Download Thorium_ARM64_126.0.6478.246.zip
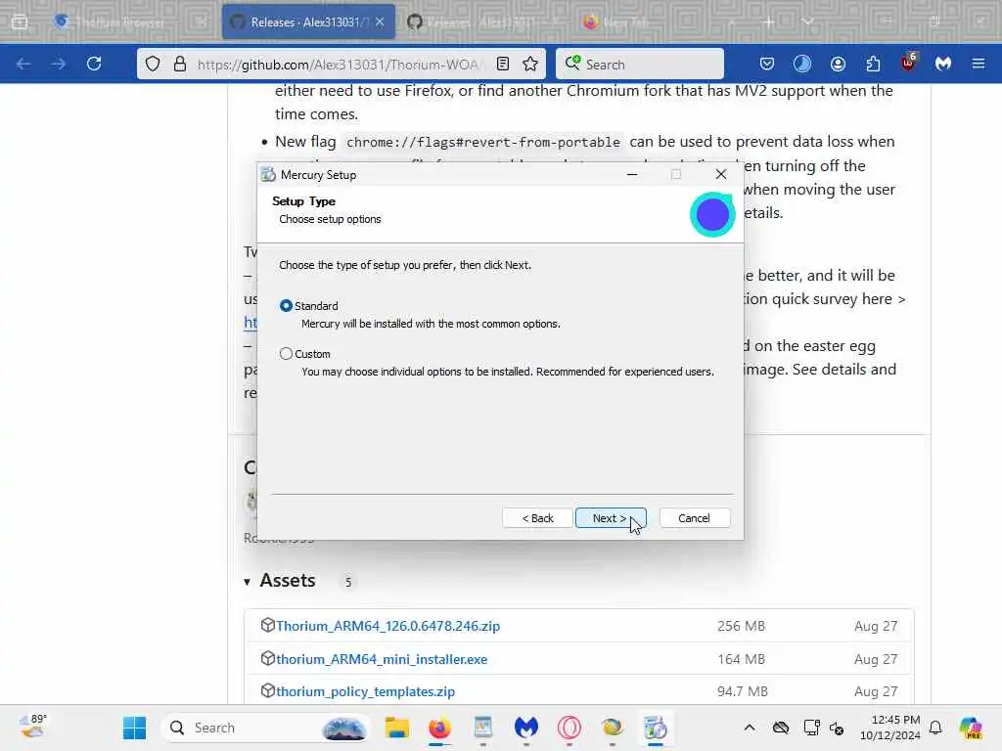The image size is (1002, 751). (387, 626)
